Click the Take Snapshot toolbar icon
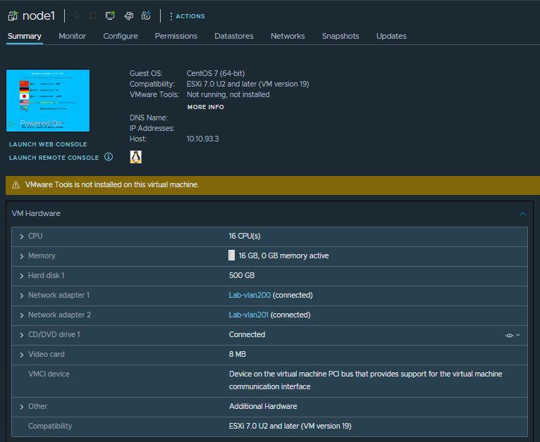 tap(146, 15)
